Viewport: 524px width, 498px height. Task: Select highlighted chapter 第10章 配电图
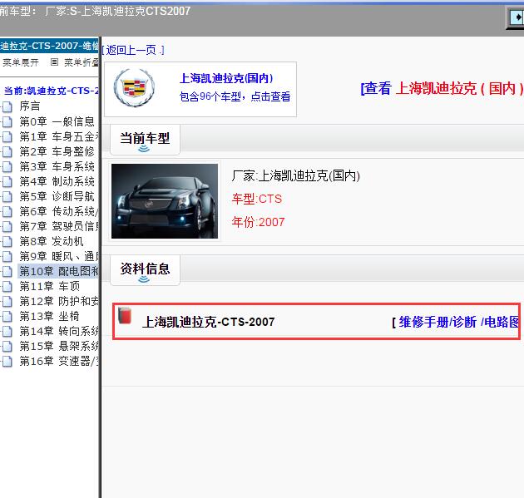pyautogui.click(x=59, y=271)
